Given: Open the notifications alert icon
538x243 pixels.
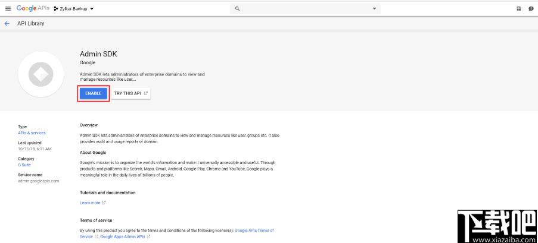Looking at the screenshot, I should click(531, 8).
